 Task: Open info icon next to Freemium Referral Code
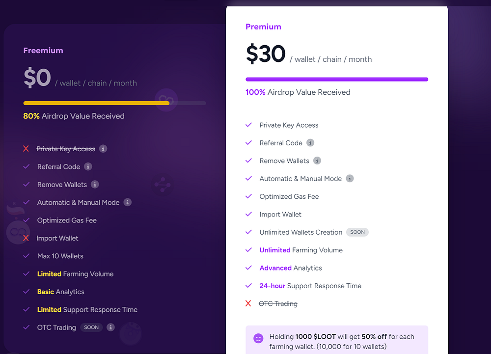pos(88,166)
